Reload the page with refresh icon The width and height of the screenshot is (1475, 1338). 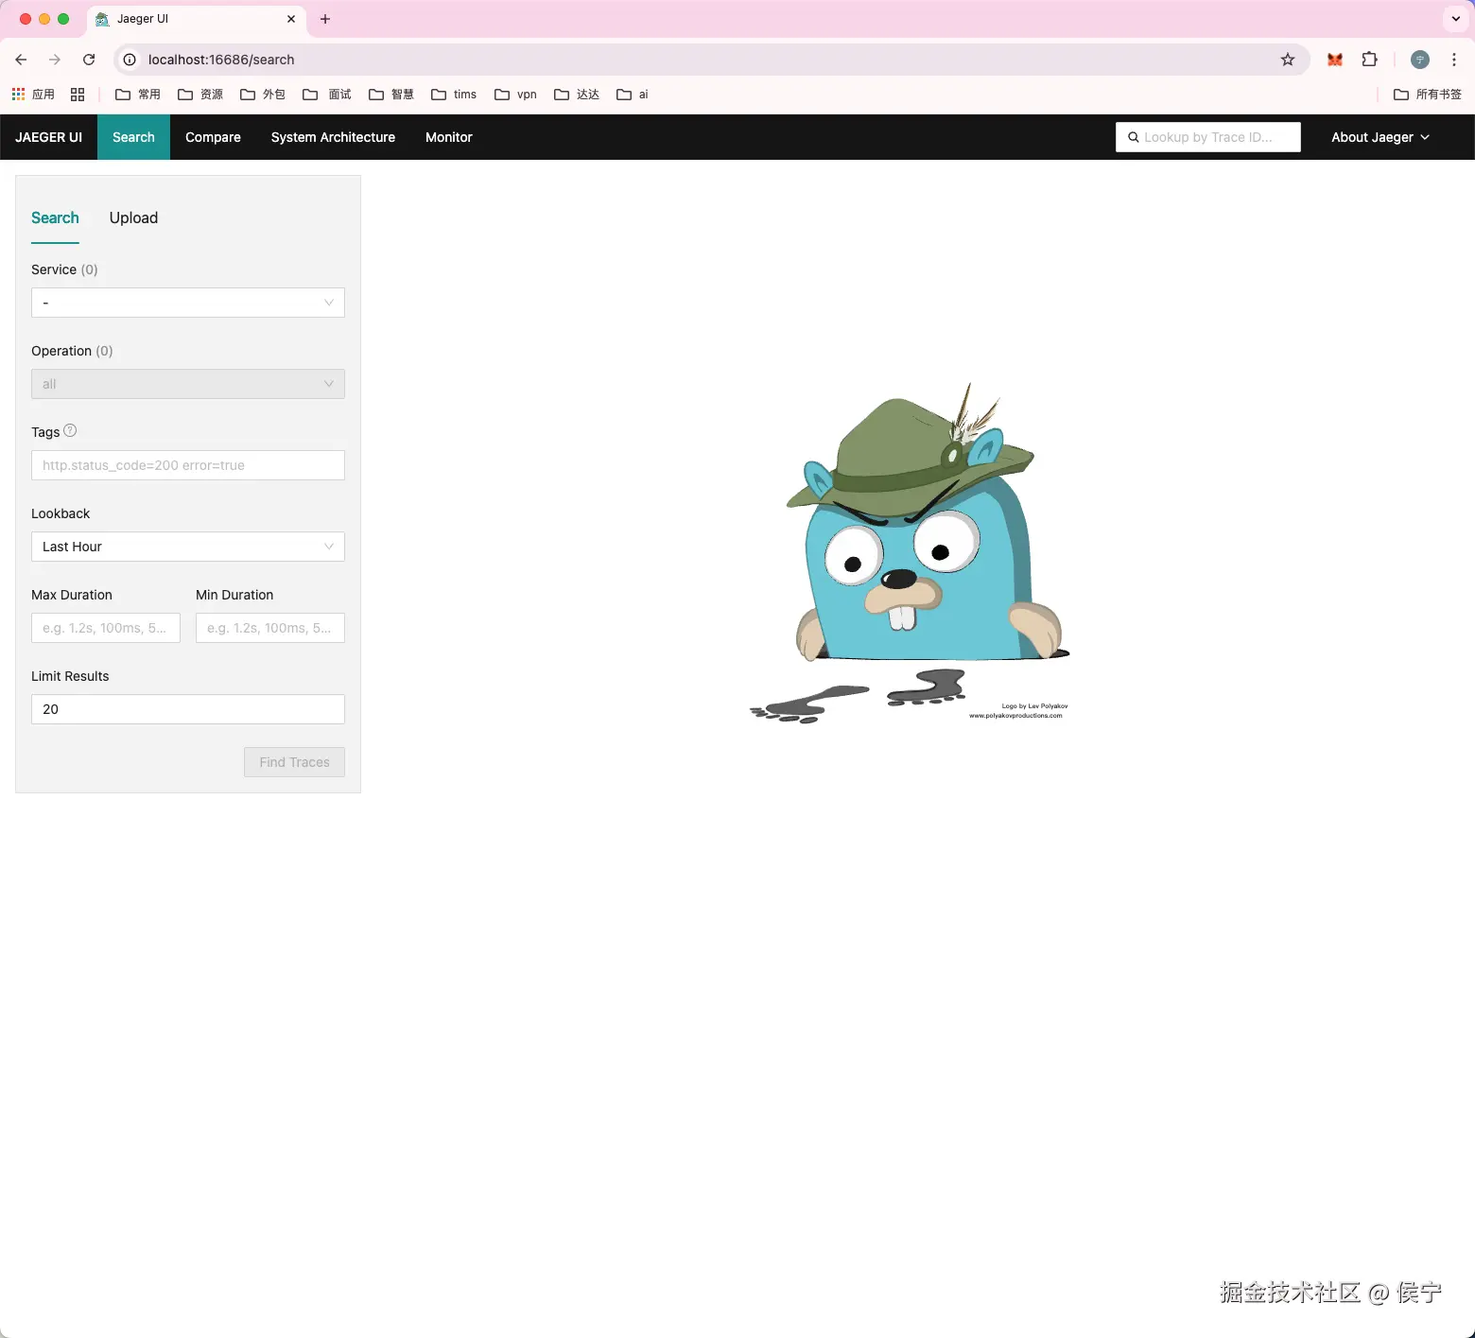coord(89,60)
